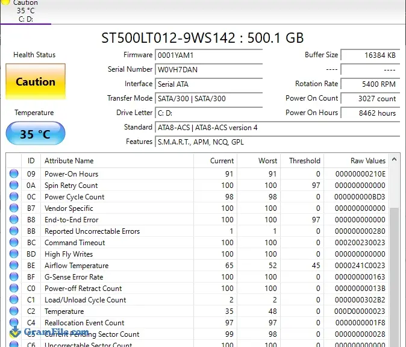Click the Standard field ATA8-ACS version 4

coord(277,128)
